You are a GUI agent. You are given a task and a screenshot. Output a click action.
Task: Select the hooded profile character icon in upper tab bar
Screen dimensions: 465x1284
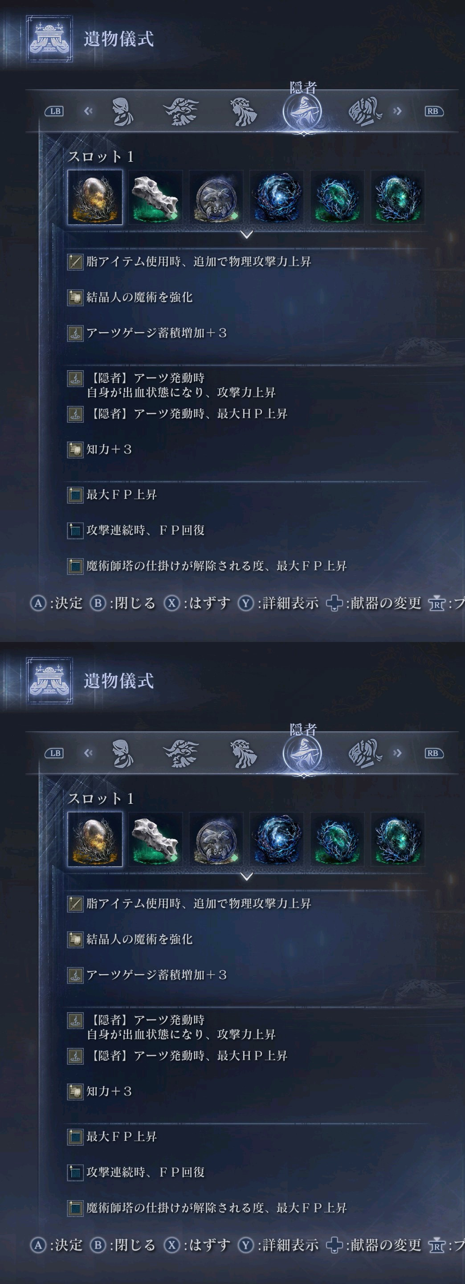coord(122,111)
